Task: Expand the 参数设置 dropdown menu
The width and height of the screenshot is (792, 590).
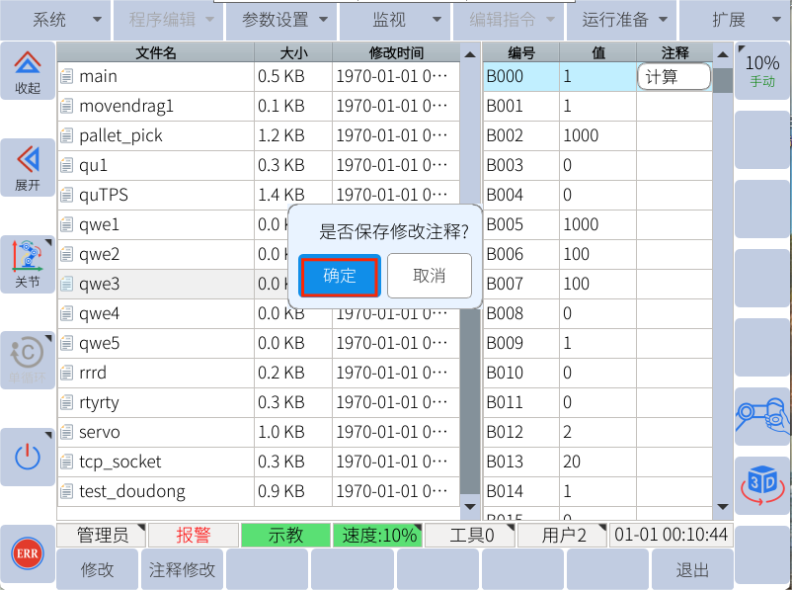Action: click(281, 20)
